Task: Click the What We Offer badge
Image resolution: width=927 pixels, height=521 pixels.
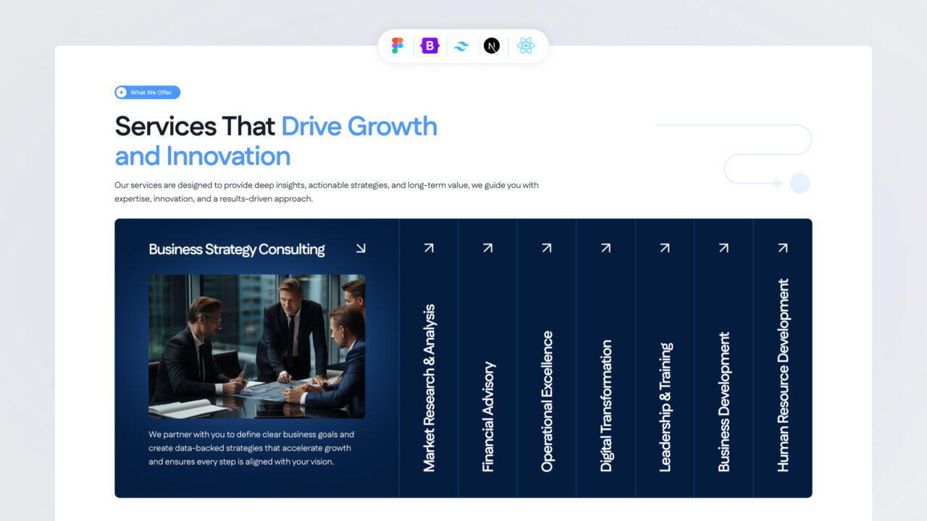Action: 148,93
